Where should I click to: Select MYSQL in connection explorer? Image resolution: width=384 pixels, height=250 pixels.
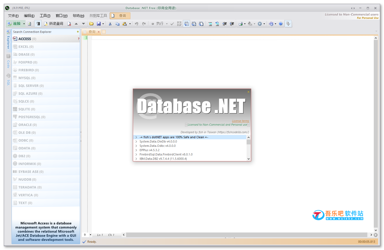pyautogui.click(x=46, y=78)
